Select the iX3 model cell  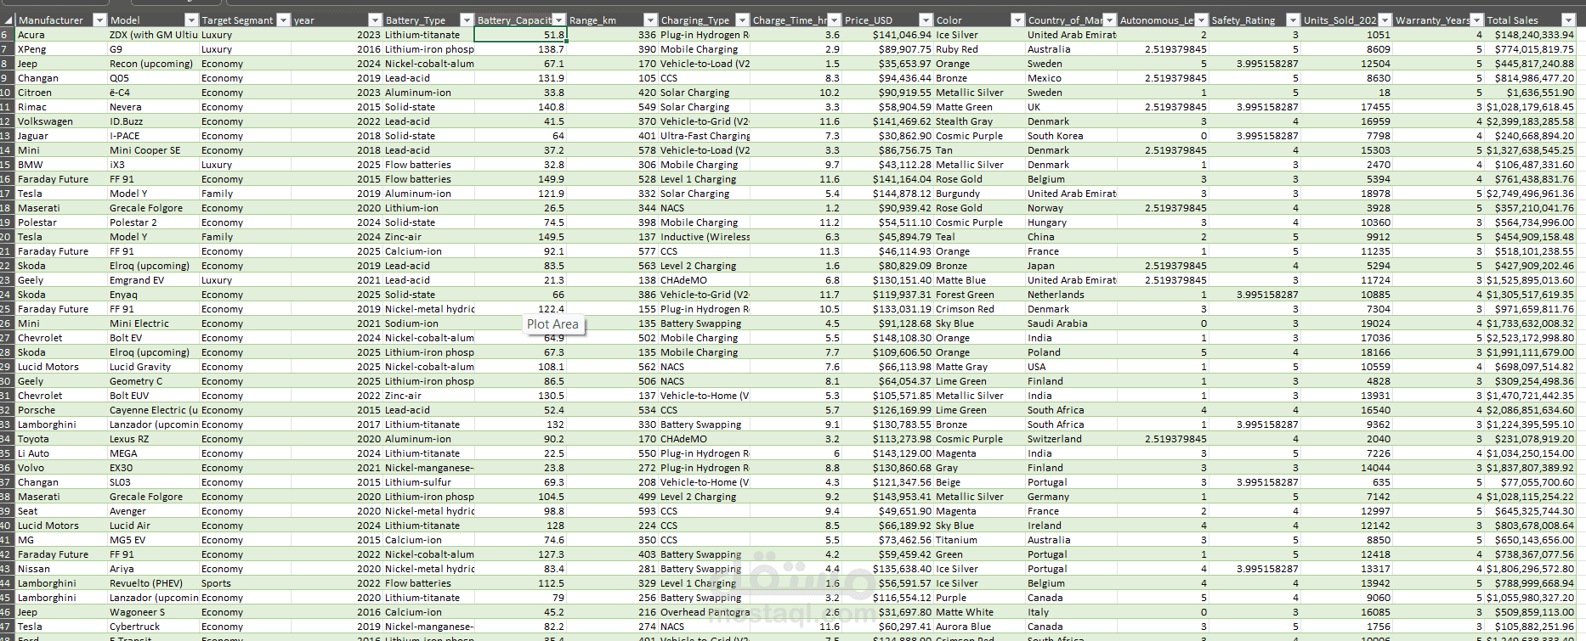[153, 165]
